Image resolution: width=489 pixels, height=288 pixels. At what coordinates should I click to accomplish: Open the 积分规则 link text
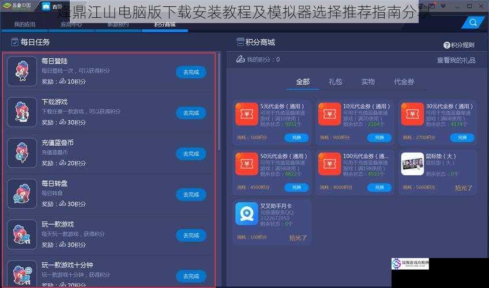click(462, 46)
